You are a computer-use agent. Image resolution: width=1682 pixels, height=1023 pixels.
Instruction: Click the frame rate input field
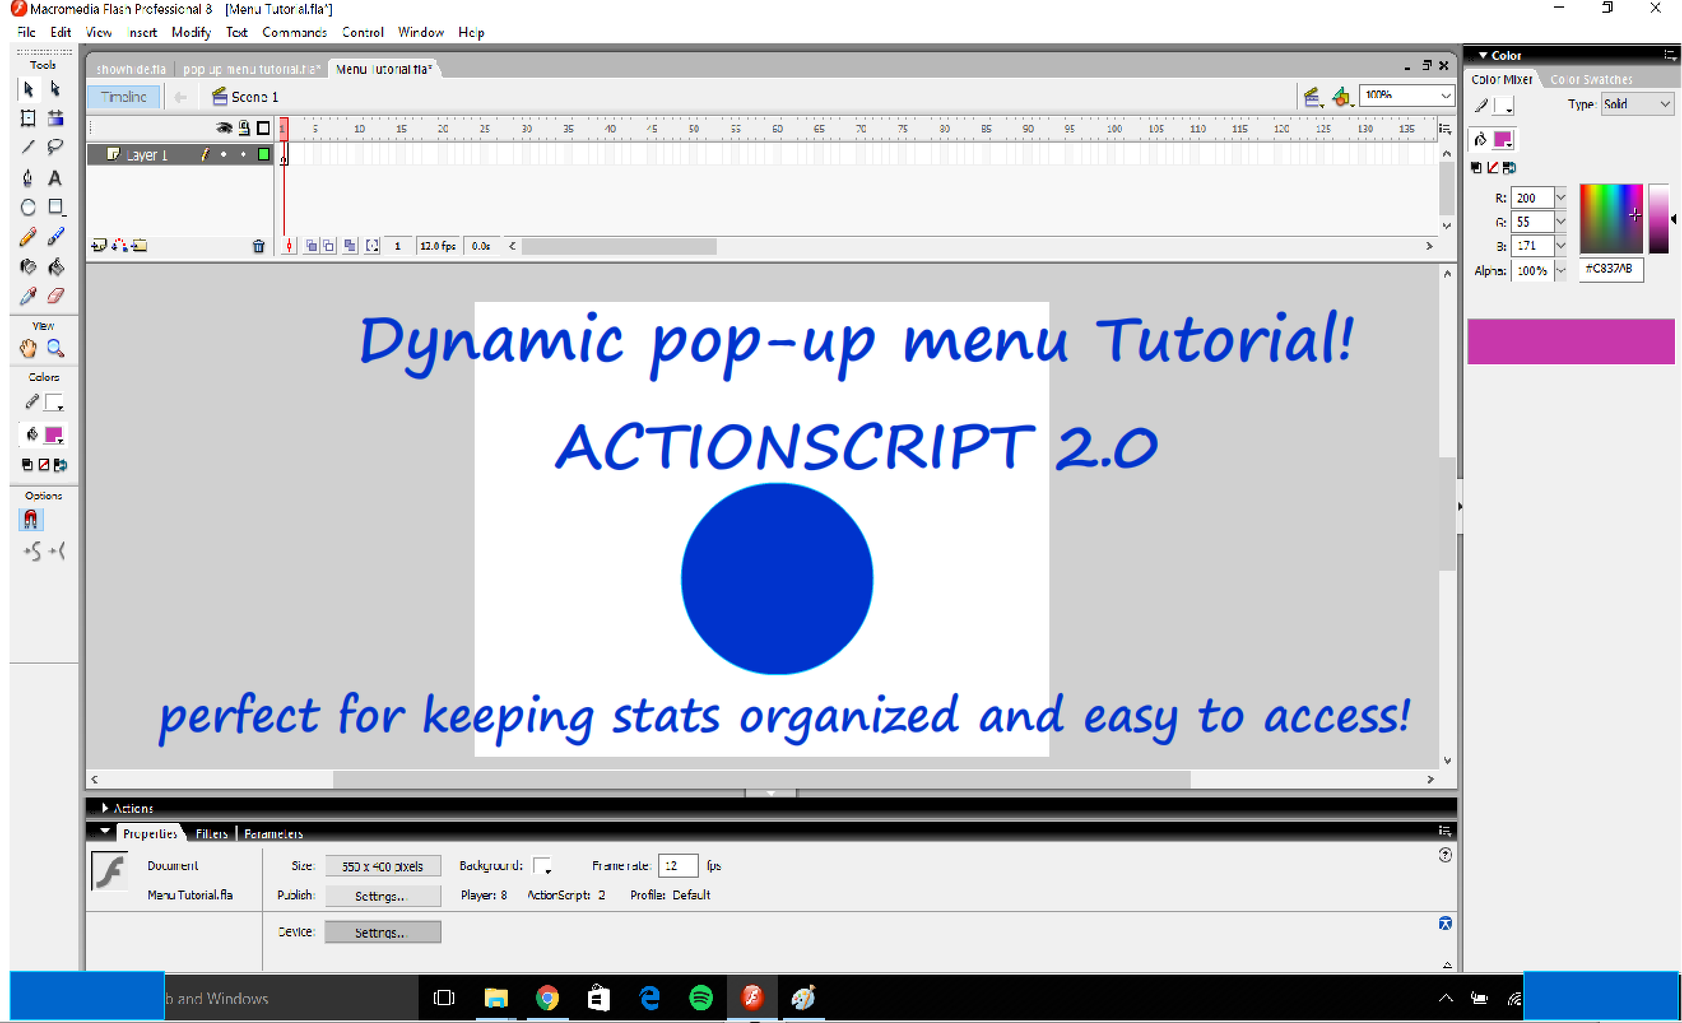point(677,866)
